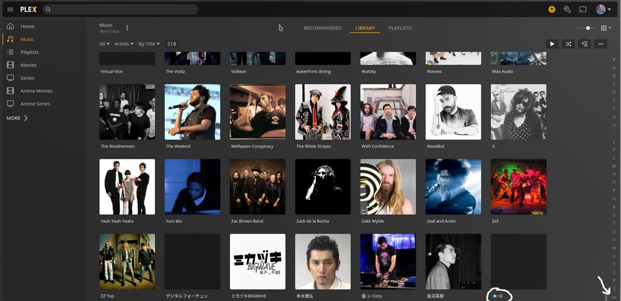Click the Shuffle library button

tap(568, 44)
